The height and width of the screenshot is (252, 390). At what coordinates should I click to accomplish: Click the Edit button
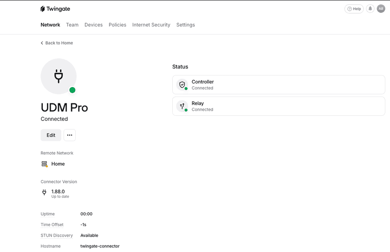pyautogui.click(x=51, y=135)
